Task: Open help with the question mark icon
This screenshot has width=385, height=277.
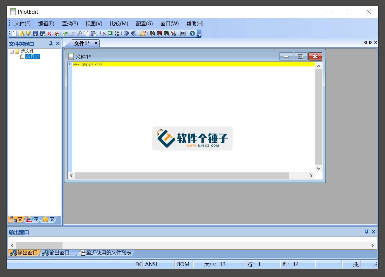Action: coord(192,33)
